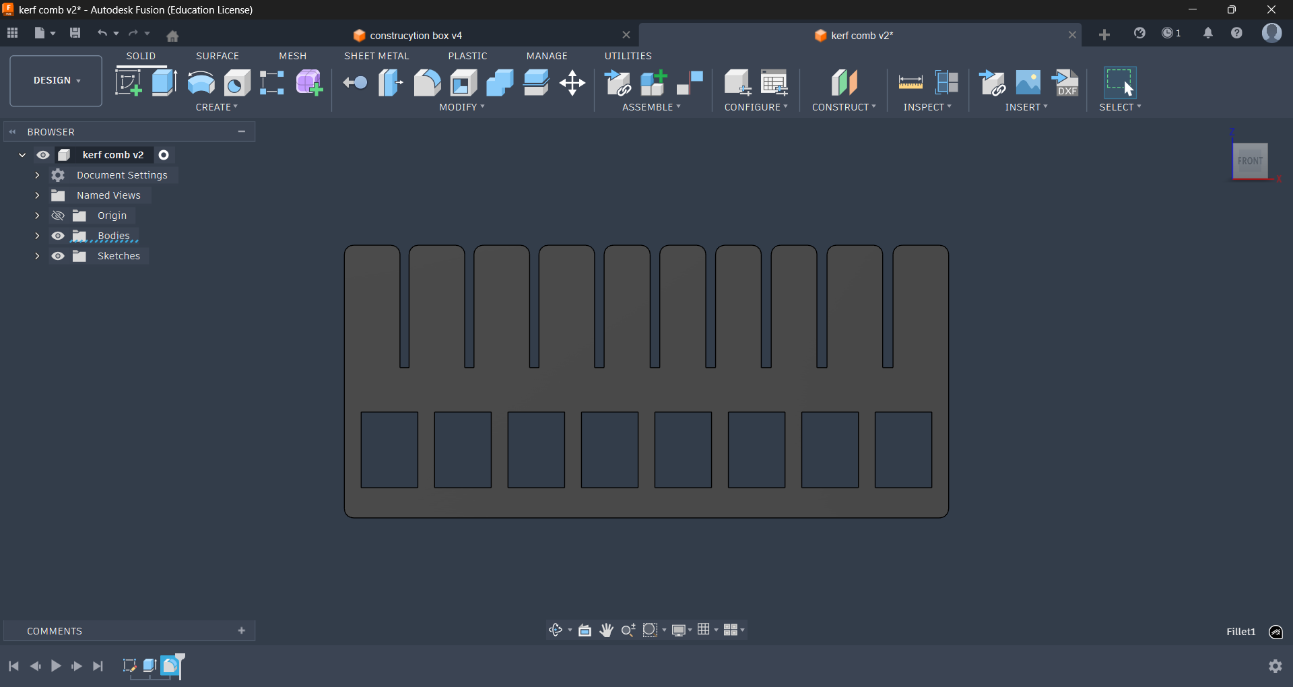Close the kerf comb v2 document tab
This screenshot has height=687, width=1293.
pyautogui.click(x=1072, y=35)
